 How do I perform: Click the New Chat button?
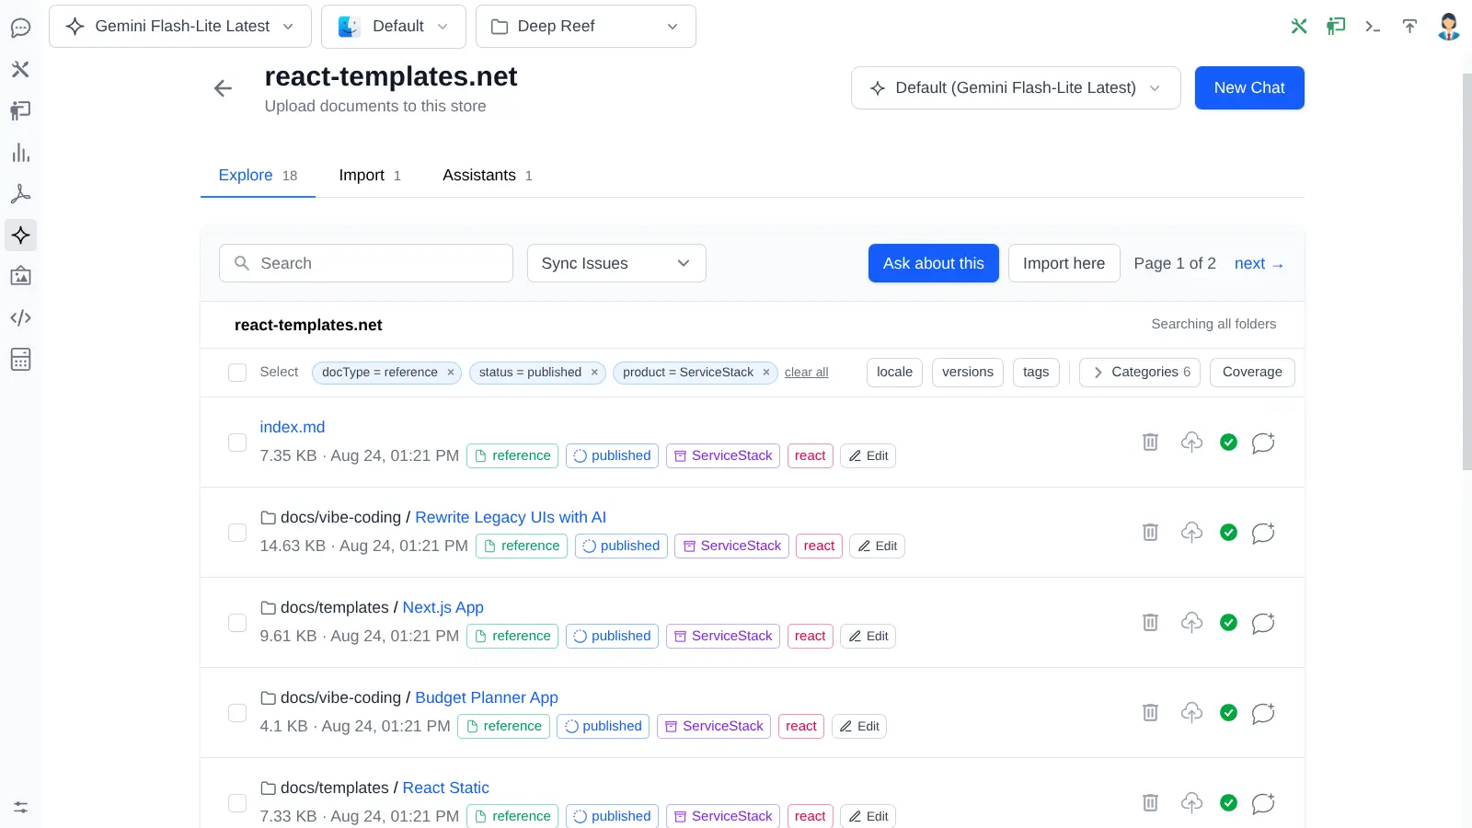[1249, 88]
